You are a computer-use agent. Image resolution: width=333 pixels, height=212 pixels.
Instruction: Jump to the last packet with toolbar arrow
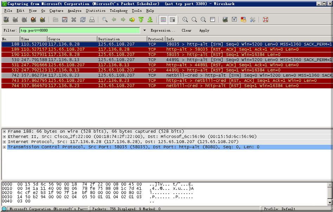coord(150,20)
